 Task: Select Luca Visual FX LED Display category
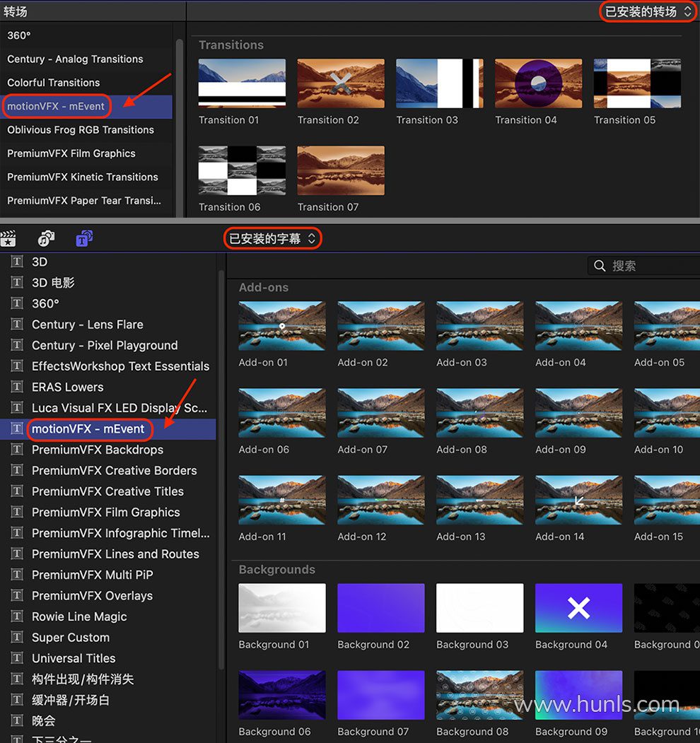pos(108,407)
